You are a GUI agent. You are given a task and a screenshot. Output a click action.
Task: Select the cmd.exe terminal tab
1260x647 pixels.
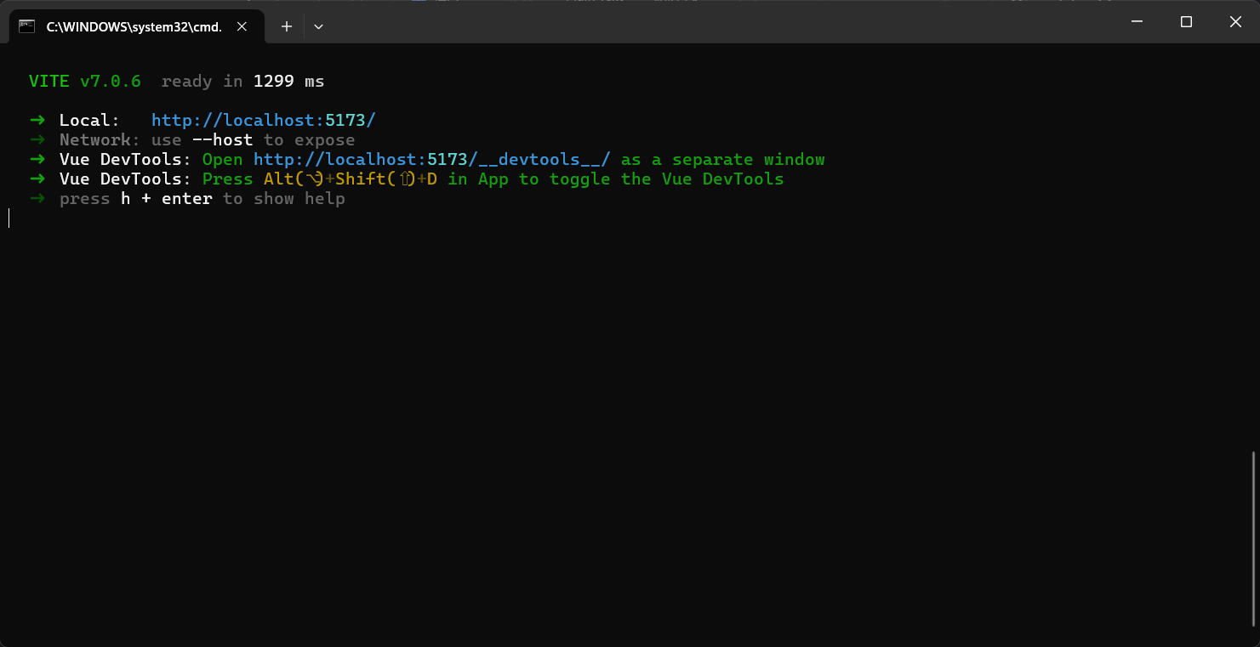[135, 26]
